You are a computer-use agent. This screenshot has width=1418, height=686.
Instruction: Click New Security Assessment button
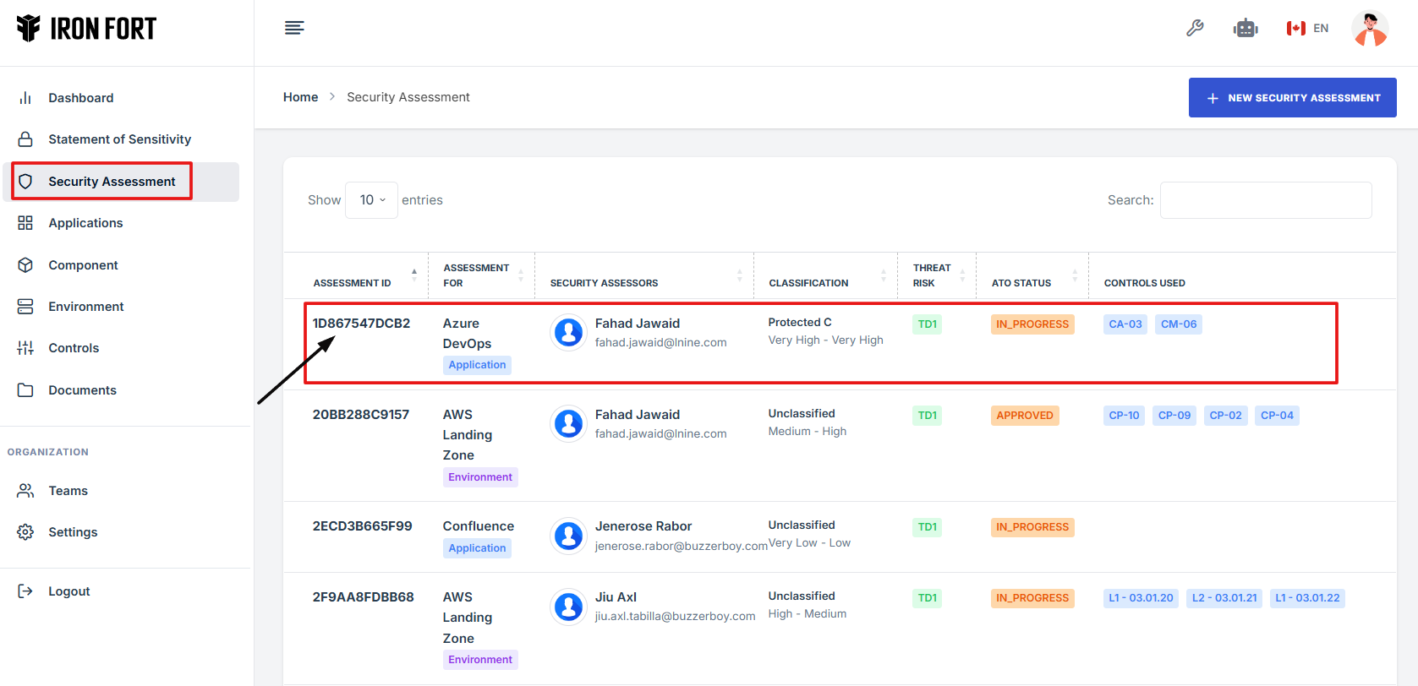[x=1292, y=98]
